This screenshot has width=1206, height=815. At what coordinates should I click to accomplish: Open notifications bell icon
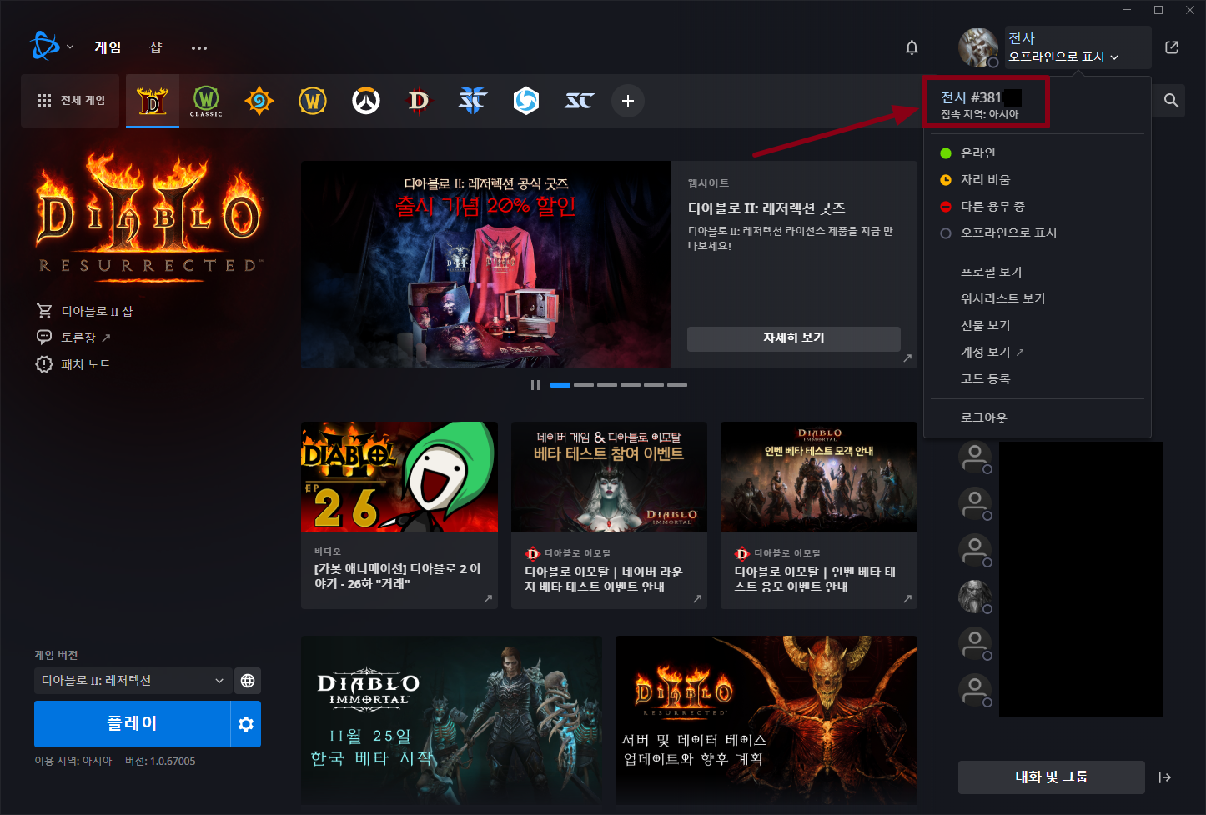coord(912,47)
